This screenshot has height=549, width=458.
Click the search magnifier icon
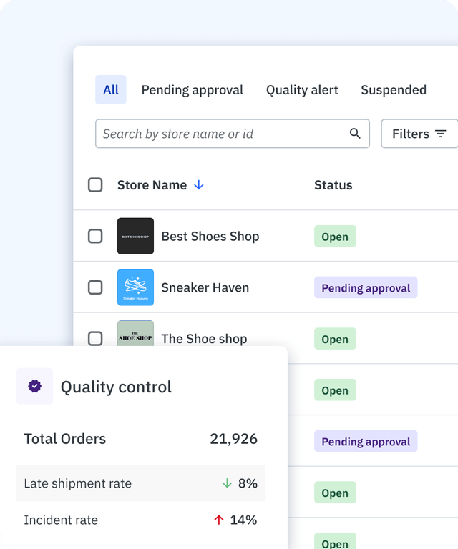click(355, 134)
